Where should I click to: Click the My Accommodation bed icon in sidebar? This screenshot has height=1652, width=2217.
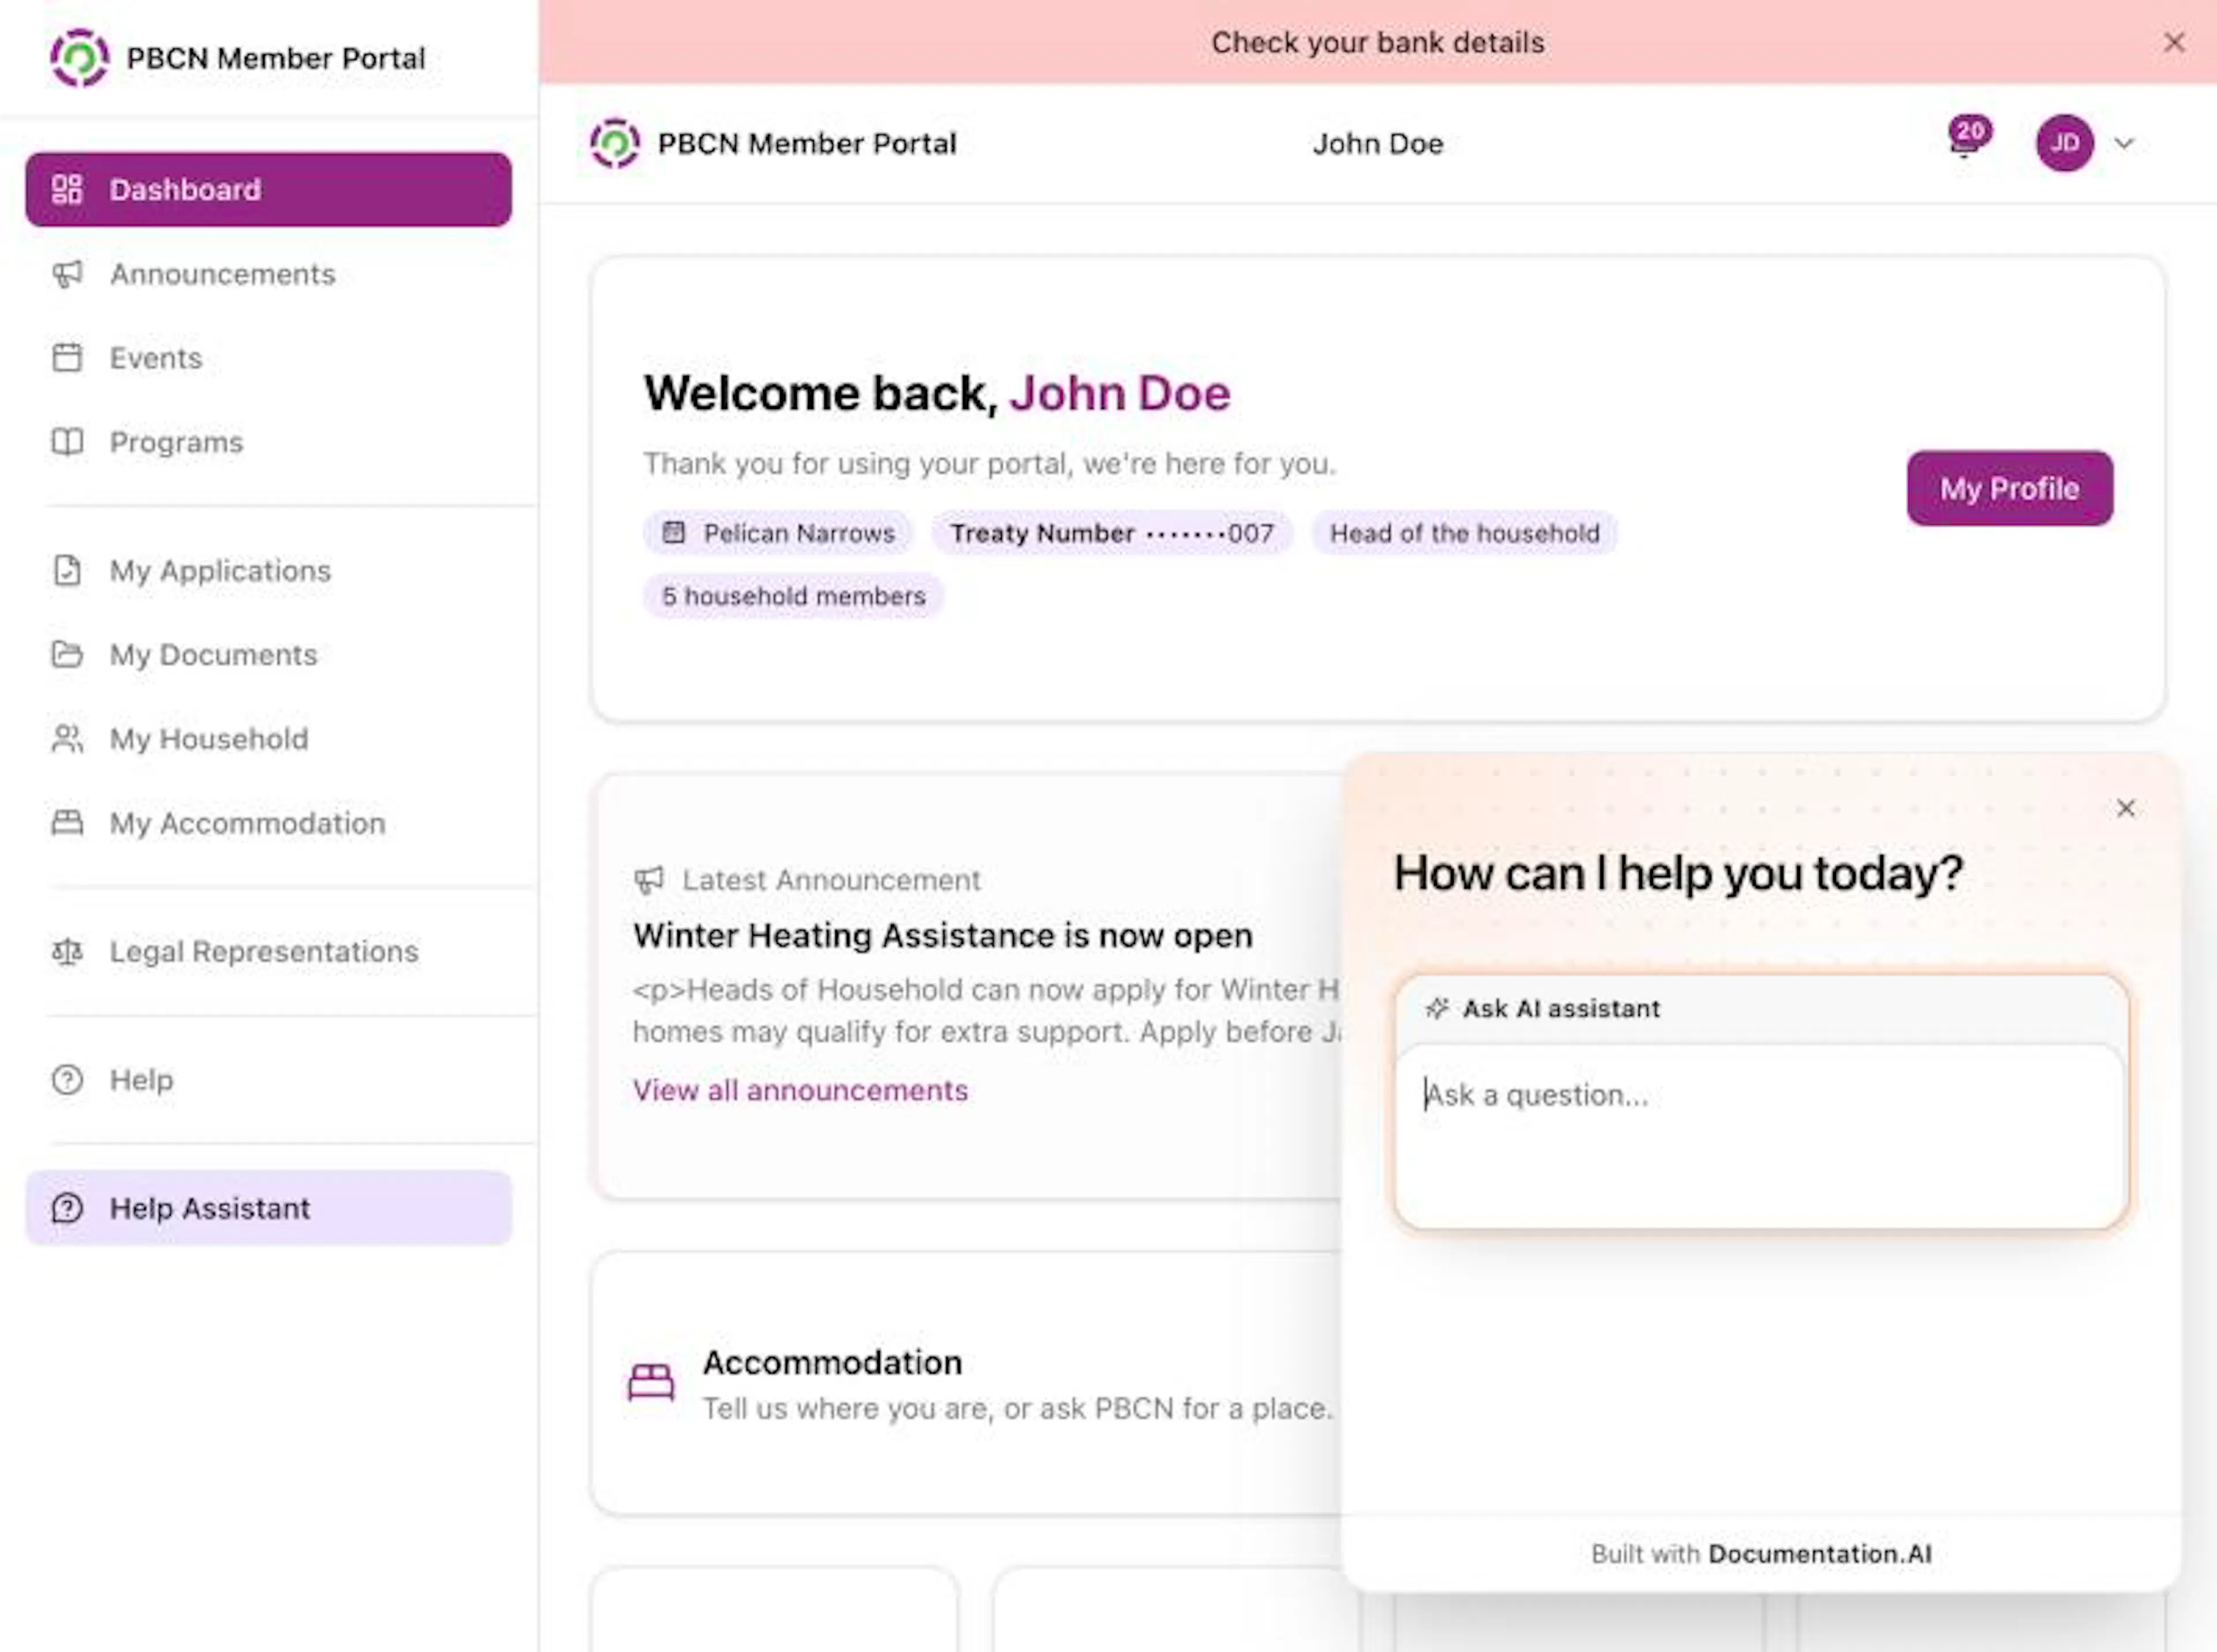pos(67,823)
